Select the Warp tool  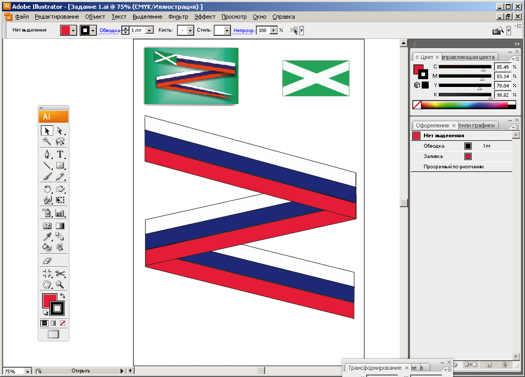(x=47, y=200)
